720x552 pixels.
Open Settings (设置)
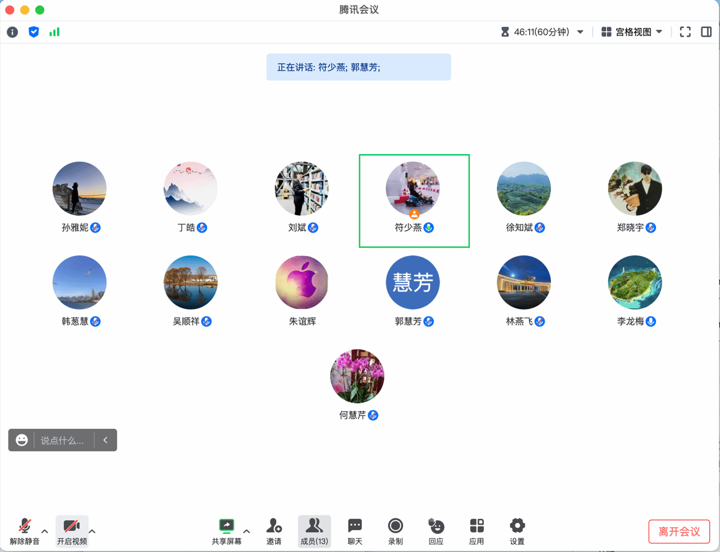(517, 531)
